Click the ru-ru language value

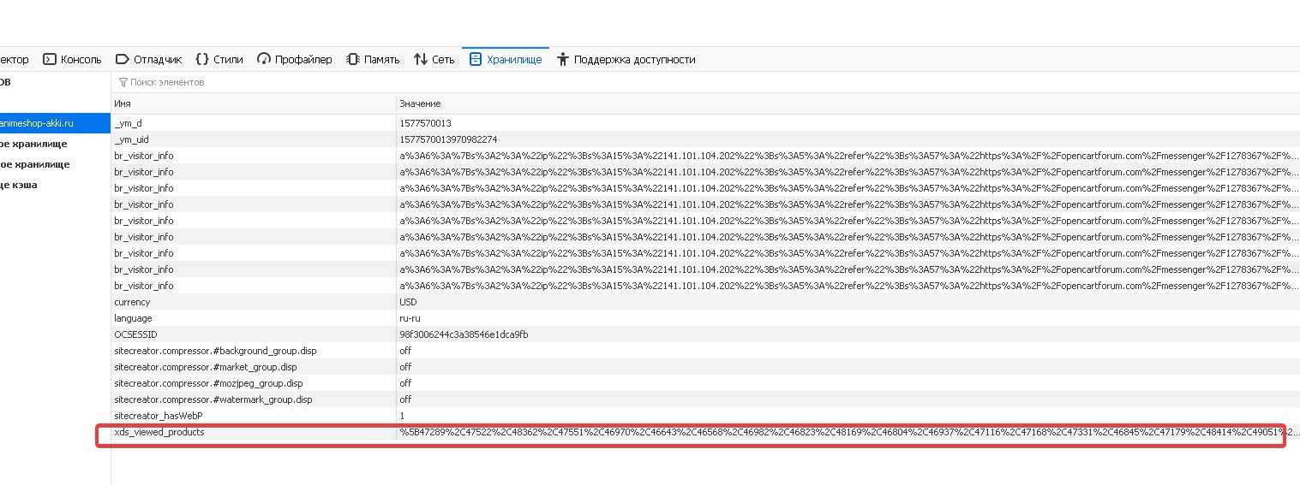410,318
